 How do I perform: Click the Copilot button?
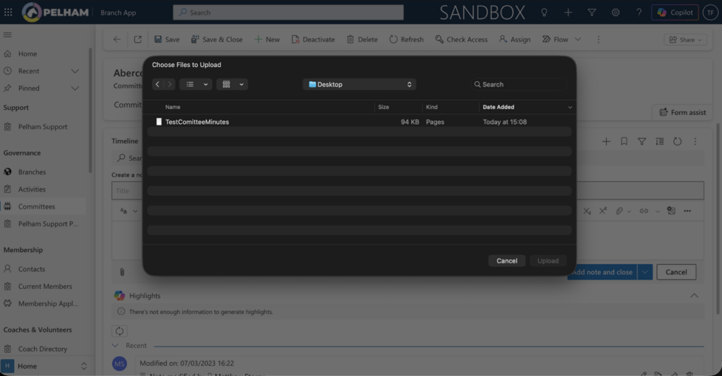675,12
